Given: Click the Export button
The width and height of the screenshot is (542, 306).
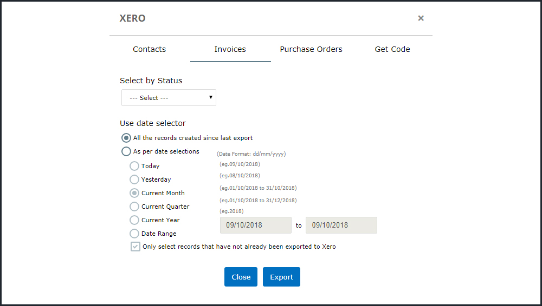Looking at the screenshot, I should click(281, 277).
